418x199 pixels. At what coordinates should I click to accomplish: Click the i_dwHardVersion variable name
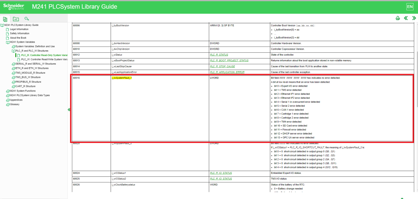(121, 43)
